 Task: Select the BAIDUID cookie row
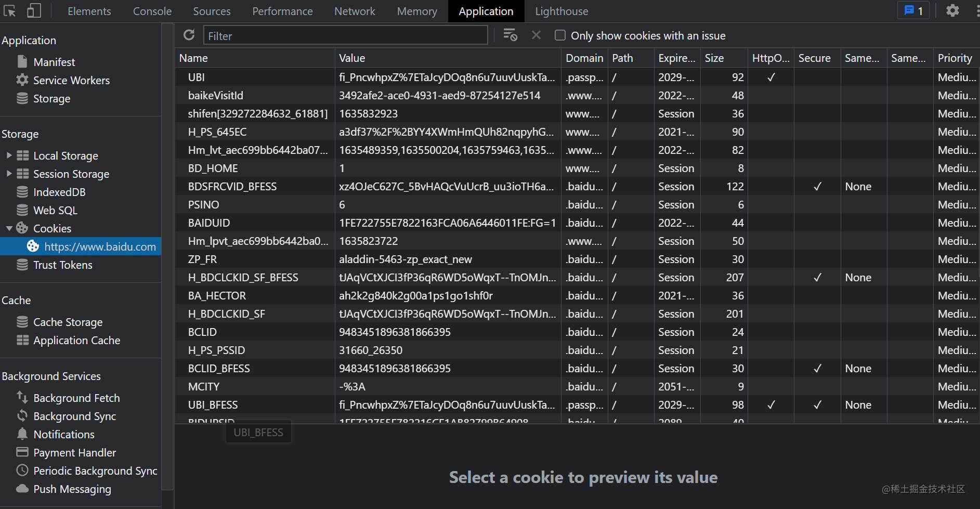(209, 223)
